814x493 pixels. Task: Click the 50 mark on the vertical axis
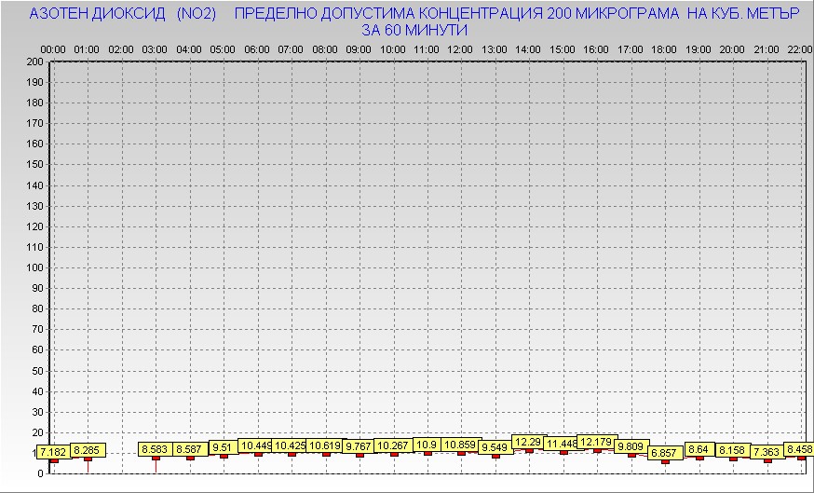click(37, 370)
